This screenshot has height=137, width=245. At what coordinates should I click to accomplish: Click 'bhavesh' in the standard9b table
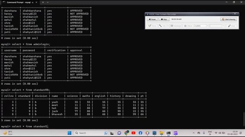pos(57,114)
